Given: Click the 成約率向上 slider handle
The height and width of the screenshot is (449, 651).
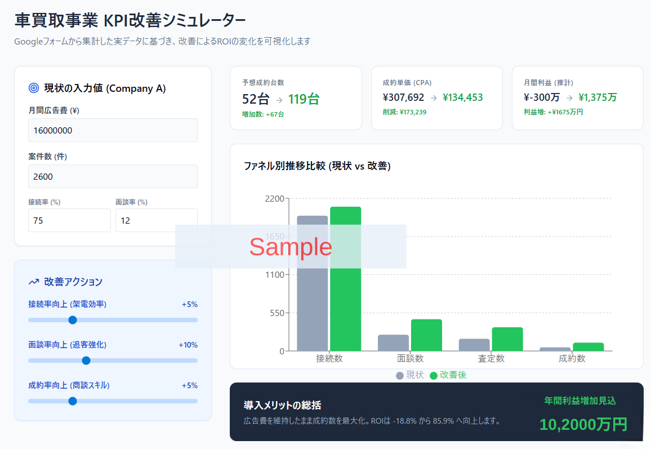Looking at the screenshot, I should 72,401.
